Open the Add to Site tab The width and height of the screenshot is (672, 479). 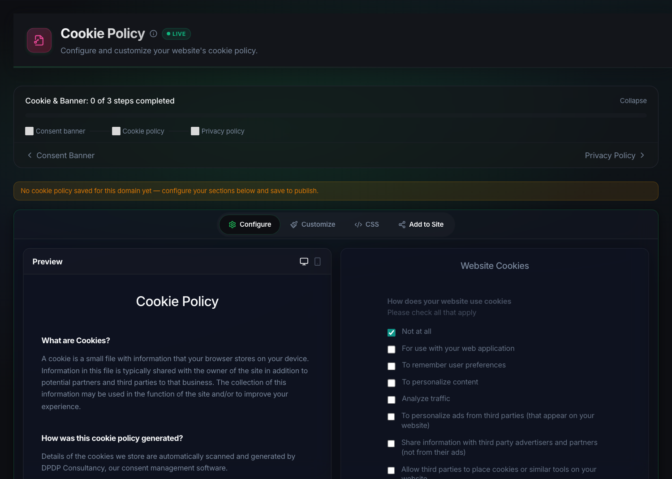point(421,224)
